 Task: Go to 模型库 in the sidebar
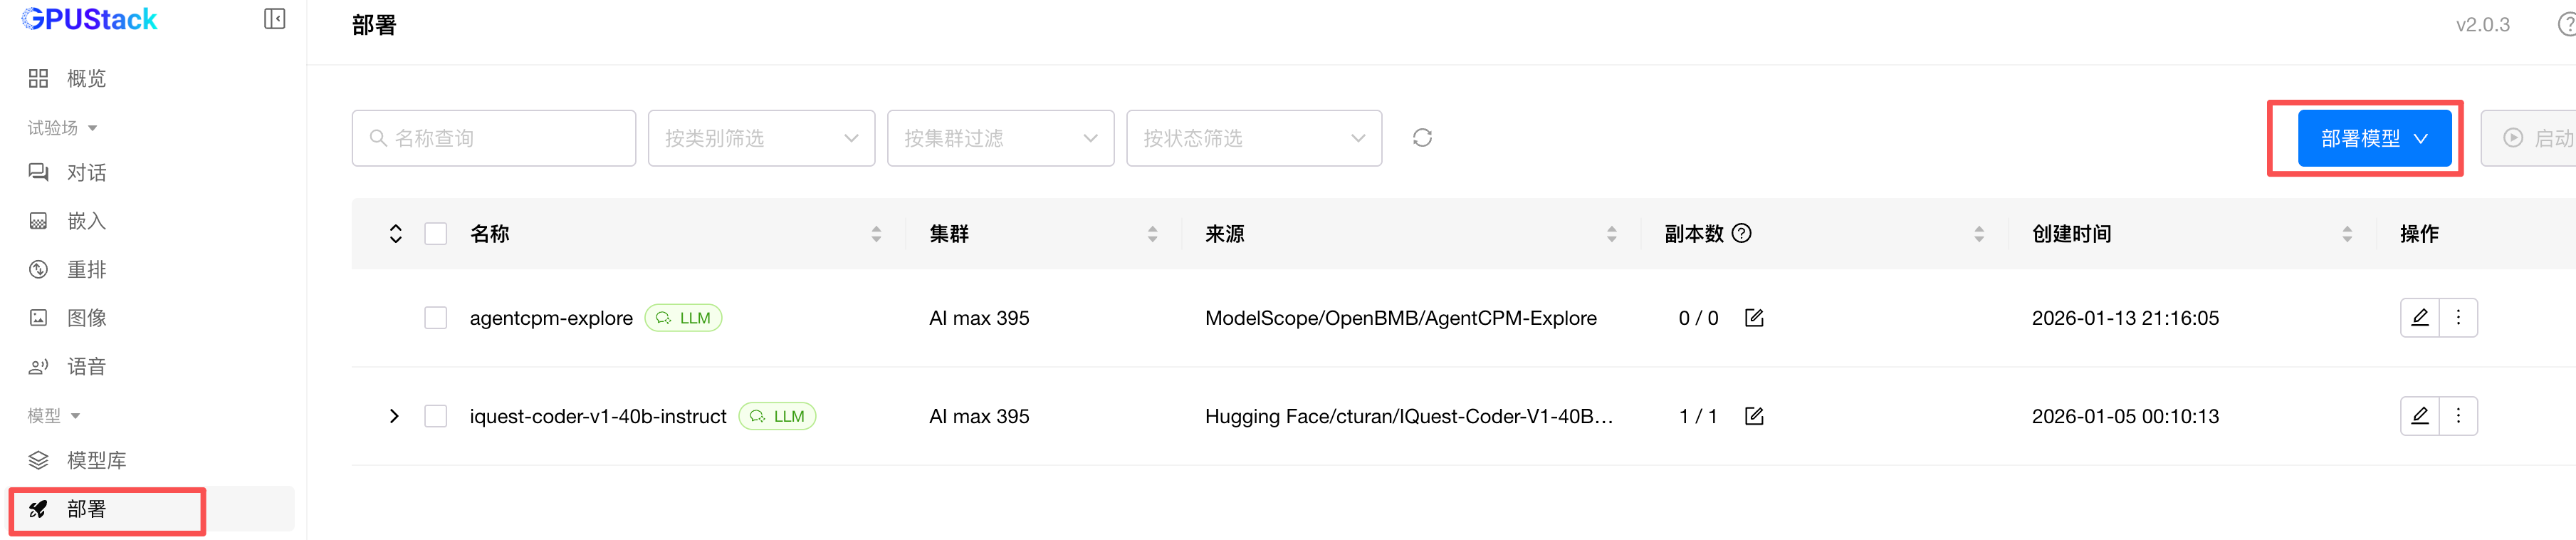pos(96,460)
